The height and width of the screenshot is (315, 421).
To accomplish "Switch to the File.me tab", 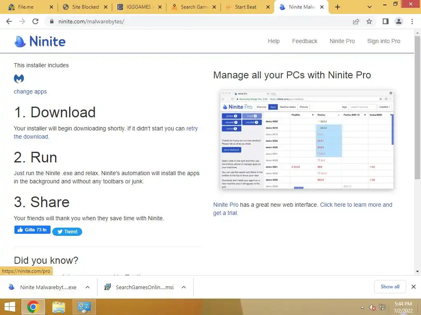I will coord(26,7).
